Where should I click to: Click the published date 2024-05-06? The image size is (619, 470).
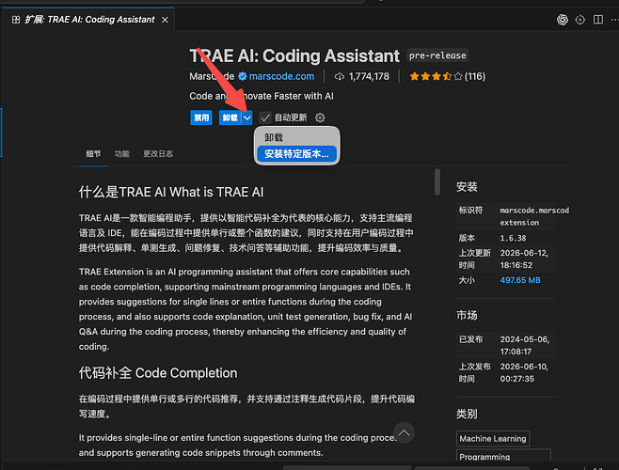click(x=525, y=345)
